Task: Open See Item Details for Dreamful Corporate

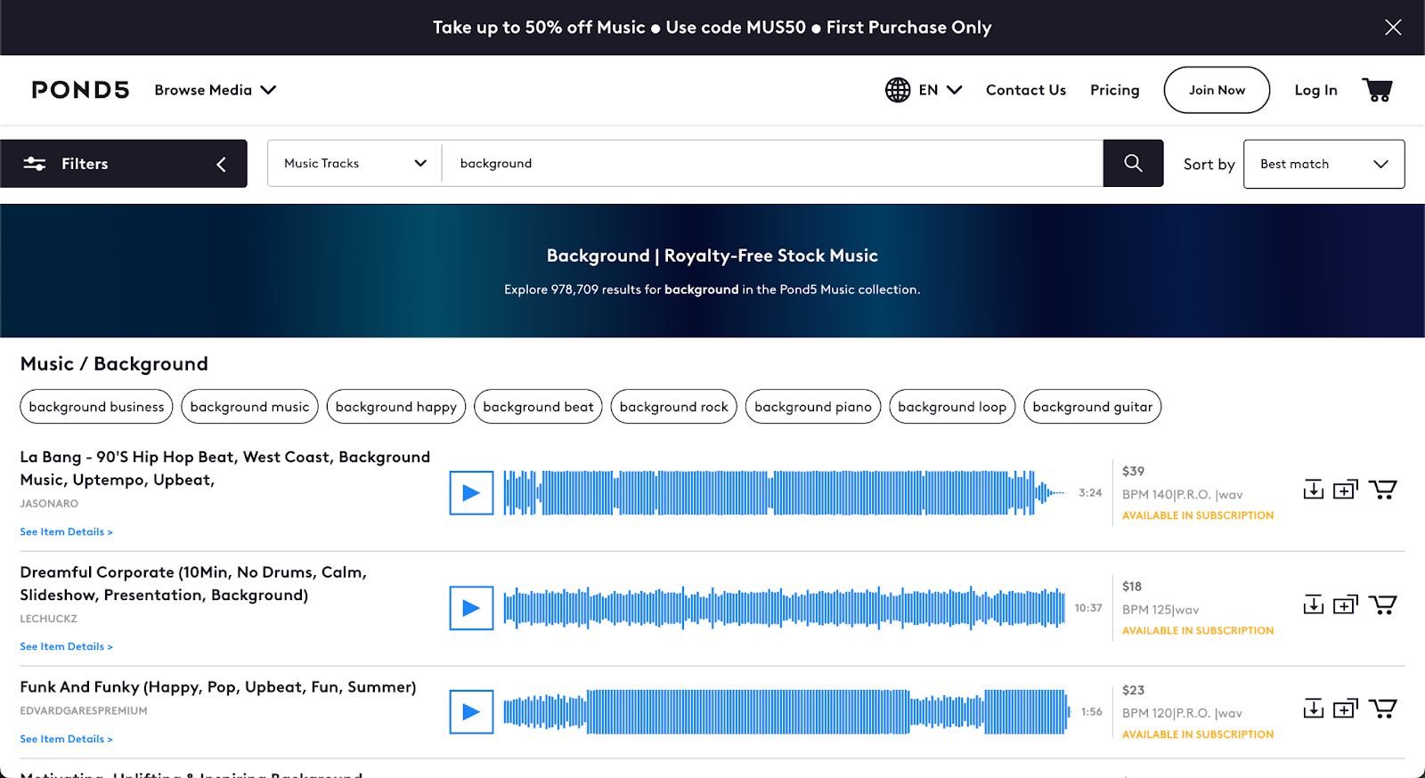Action: coord(67,646)
